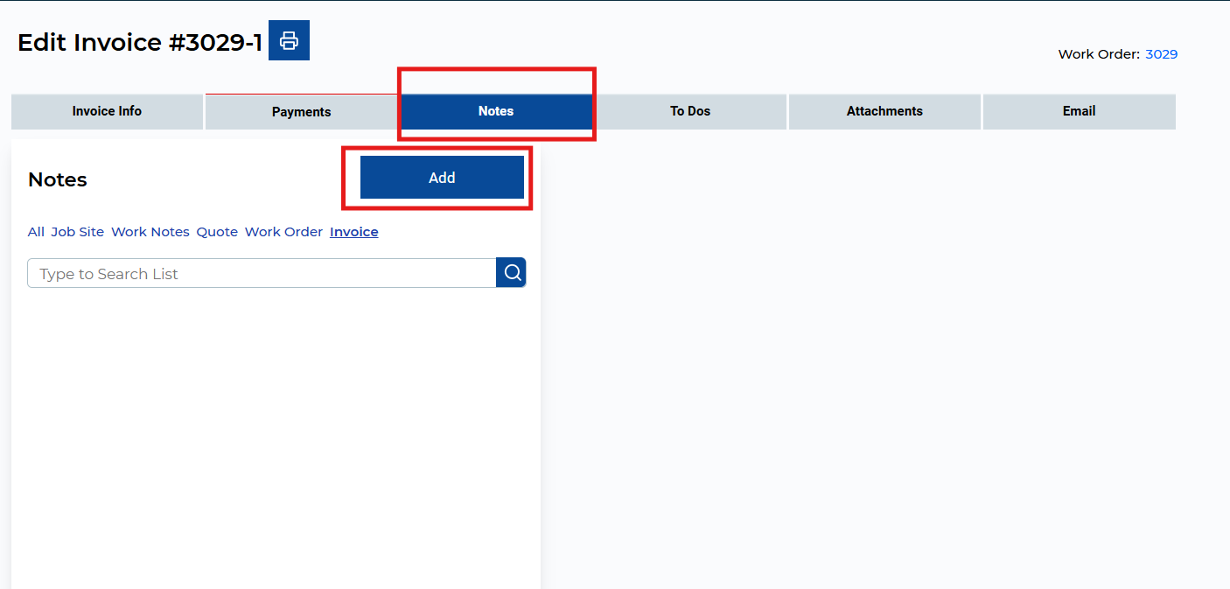Open work order 3029 link
The width and height of the screenshot is (1230, 589).
click(x=1161, y=54)
